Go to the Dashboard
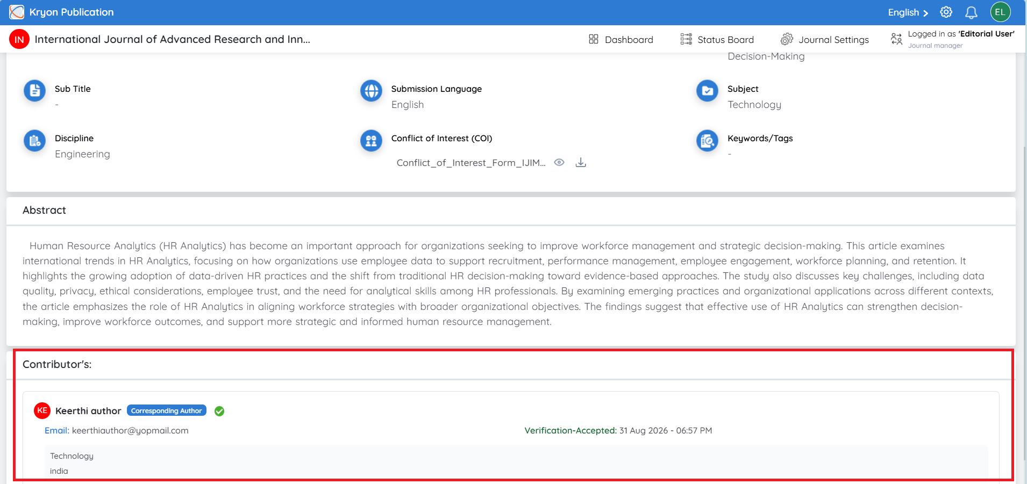The image size is (1027, 484). [621, 39]
